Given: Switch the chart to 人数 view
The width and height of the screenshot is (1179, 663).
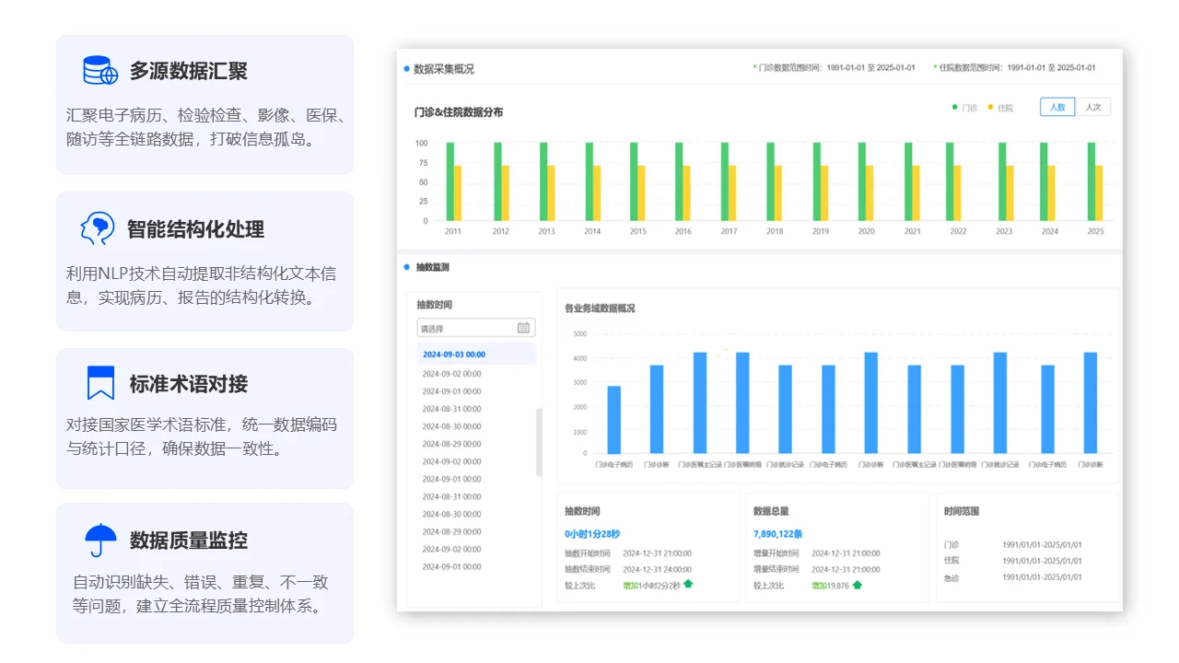Looking at the screenshot, I should (x=1057, y=107).
